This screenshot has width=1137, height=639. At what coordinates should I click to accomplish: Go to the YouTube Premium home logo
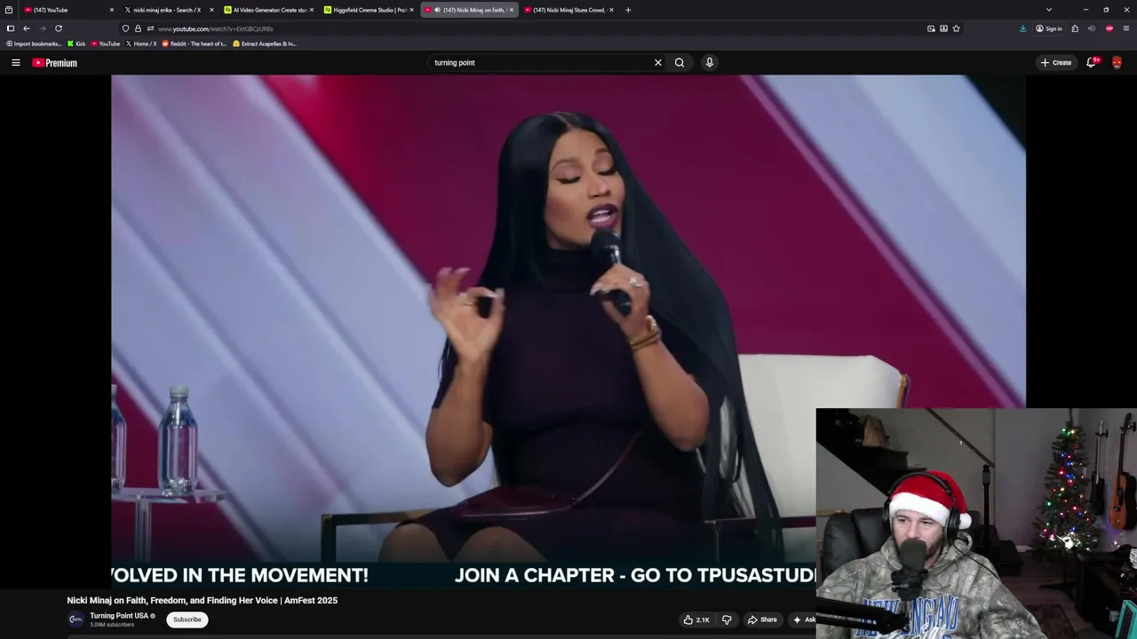[x=55, y=63]
